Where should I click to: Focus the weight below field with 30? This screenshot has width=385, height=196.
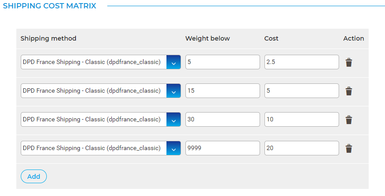pyautogui.click(x=223, y=120)
